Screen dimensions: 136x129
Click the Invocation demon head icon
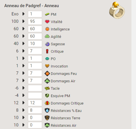pyautogui.click(x=47, y=66)
